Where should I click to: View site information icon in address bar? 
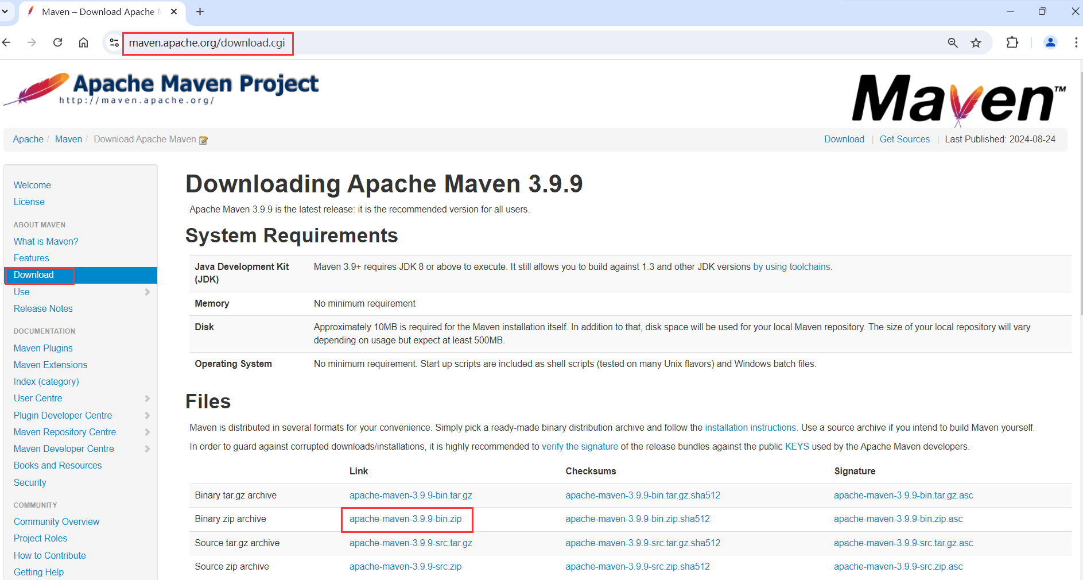[114, 42]
